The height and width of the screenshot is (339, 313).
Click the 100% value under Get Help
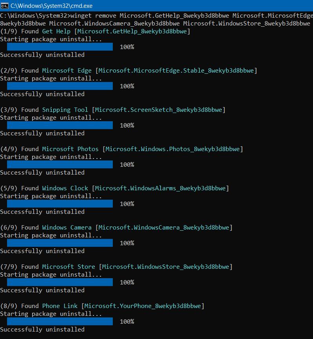pyautogui.click(x=127, y=47)
